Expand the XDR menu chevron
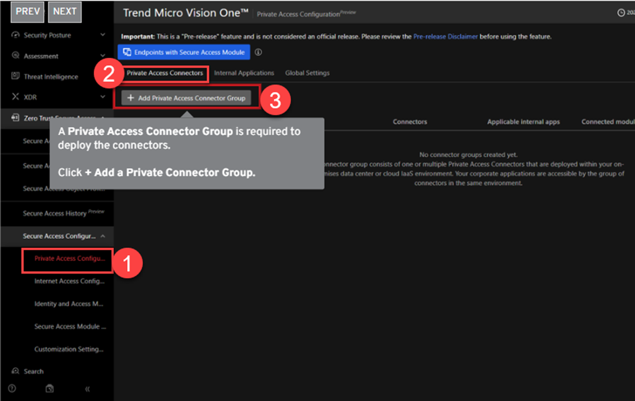635x401 pixels. [x=103, y=97]
